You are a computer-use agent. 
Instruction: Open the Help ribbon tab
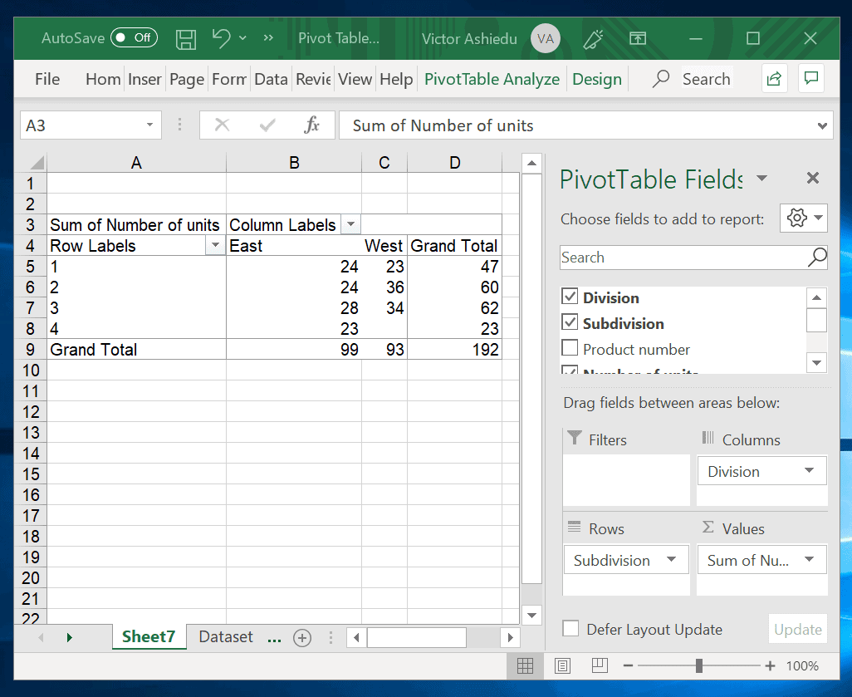pyautogui.click(x=396, y=79)
